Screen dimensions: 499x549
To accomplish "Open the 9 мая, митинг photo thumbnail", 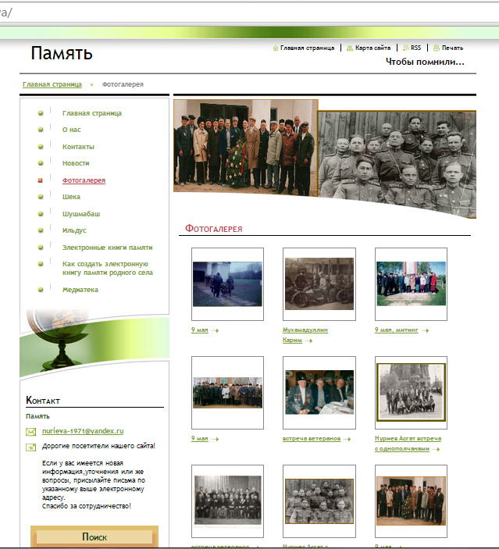I will coord(411,284).
